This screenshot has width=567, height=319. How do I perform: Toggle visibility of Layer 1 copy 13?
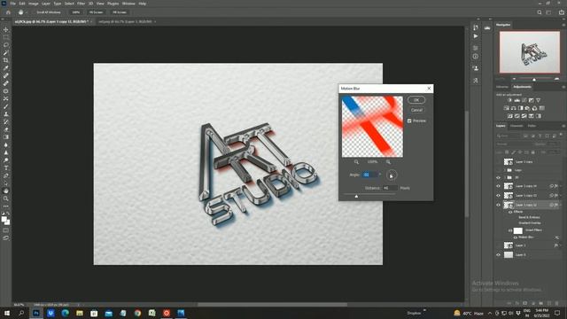(498, 196)
